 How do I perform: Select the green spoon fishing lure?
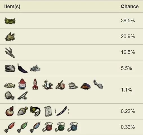click(23, 127)
